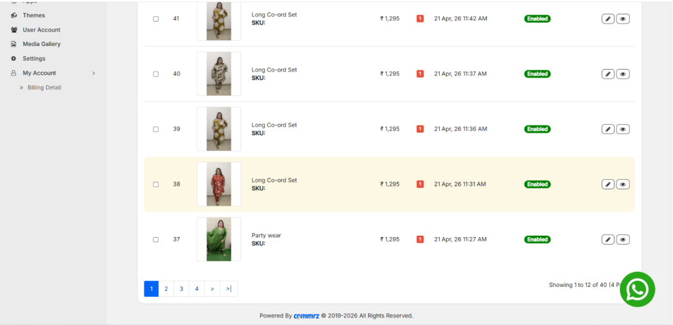The height and width of the screenshot is (325, 673).
Task: Click the date 21 Apr, 26 11:42 AM
Action: [x=461, y=19]
